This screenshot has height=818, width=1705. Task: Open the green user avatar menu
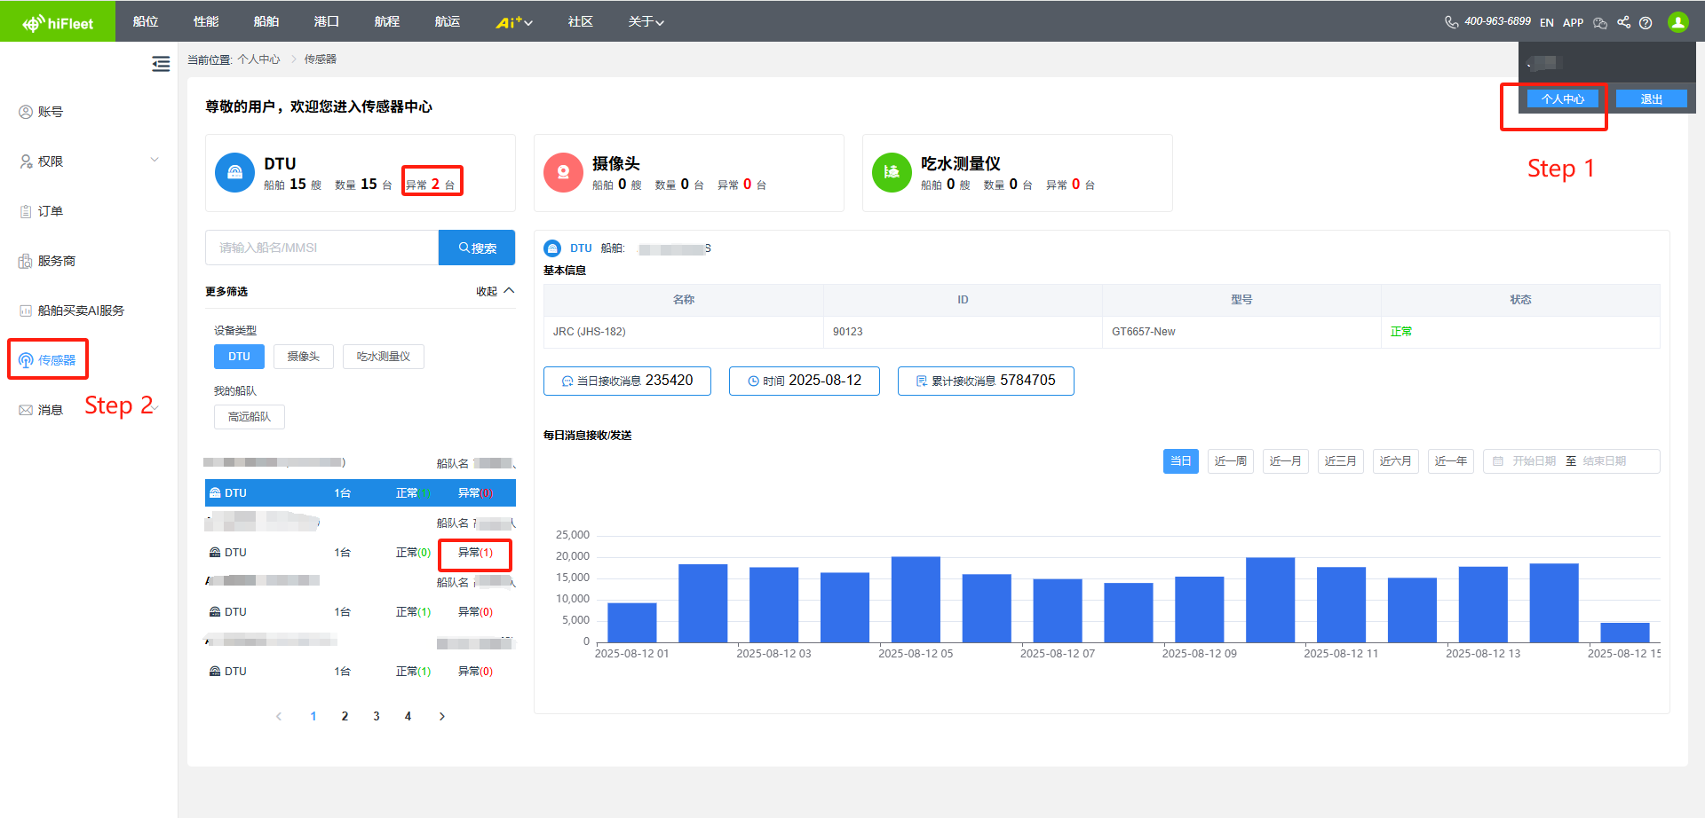pos(1677,22)
